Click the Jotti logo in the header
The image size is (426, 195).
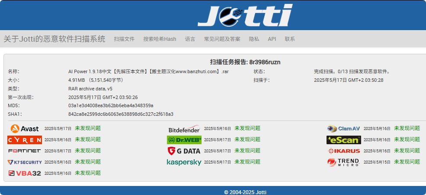pyautogui.click(x=245, y=15)
